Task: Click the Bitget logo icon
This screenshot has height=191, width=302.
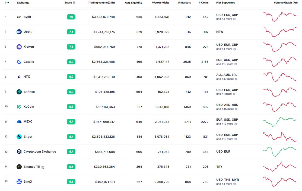Action: point(19,137)
